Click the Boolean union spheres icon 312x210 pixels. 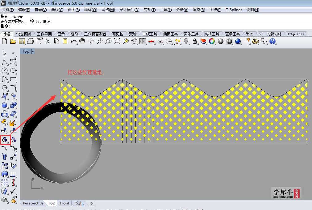click(x=13, y=105)
